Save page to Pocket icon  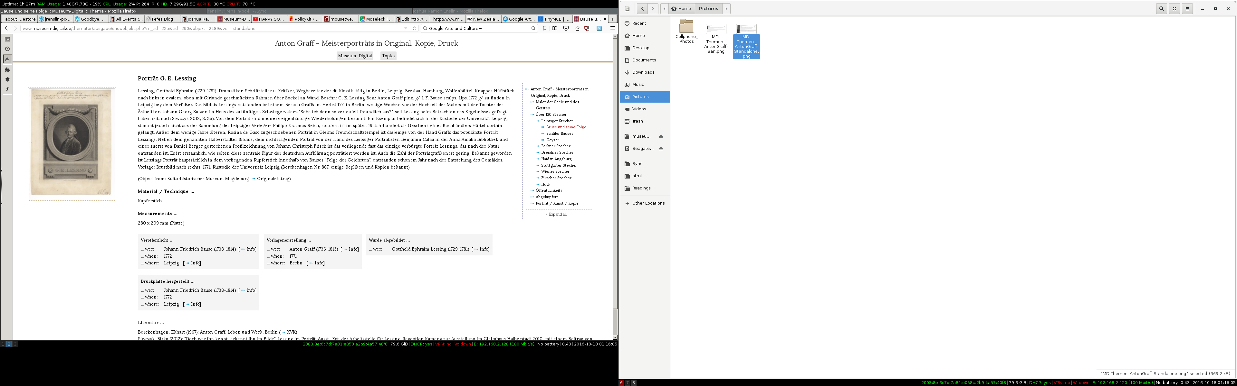pos(566,28)
